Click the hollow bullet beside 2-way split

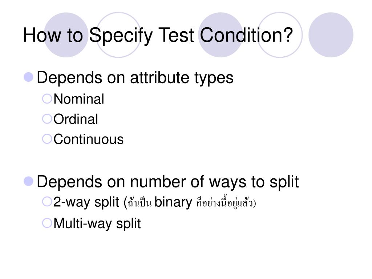coord(47,202)
